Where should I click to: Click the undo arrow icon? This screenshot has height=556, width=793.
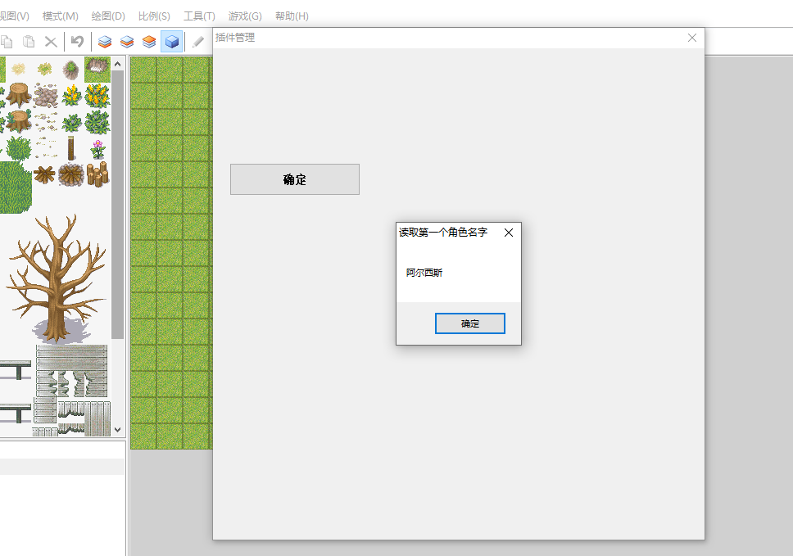point(77,42)
